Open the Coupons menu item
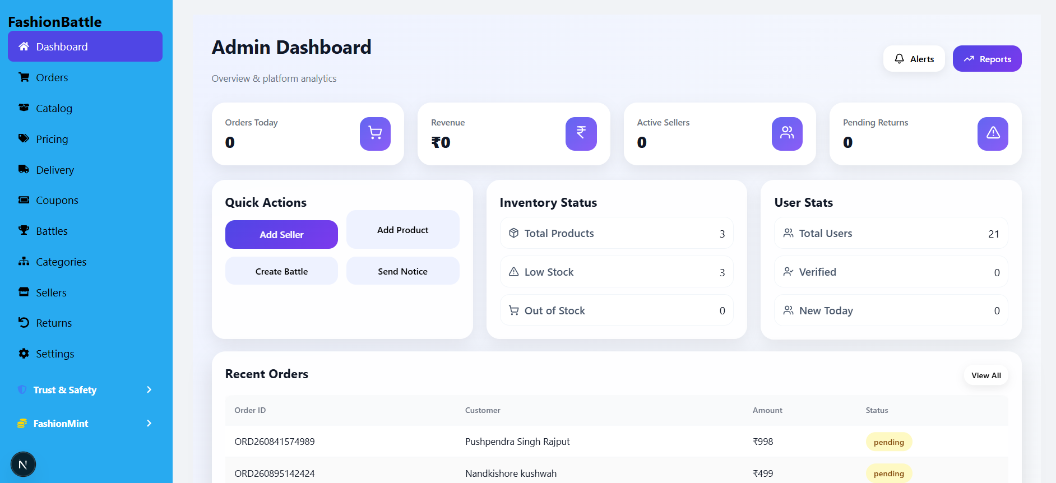Screen dimensions: 1056x483 tap(85, 200)
